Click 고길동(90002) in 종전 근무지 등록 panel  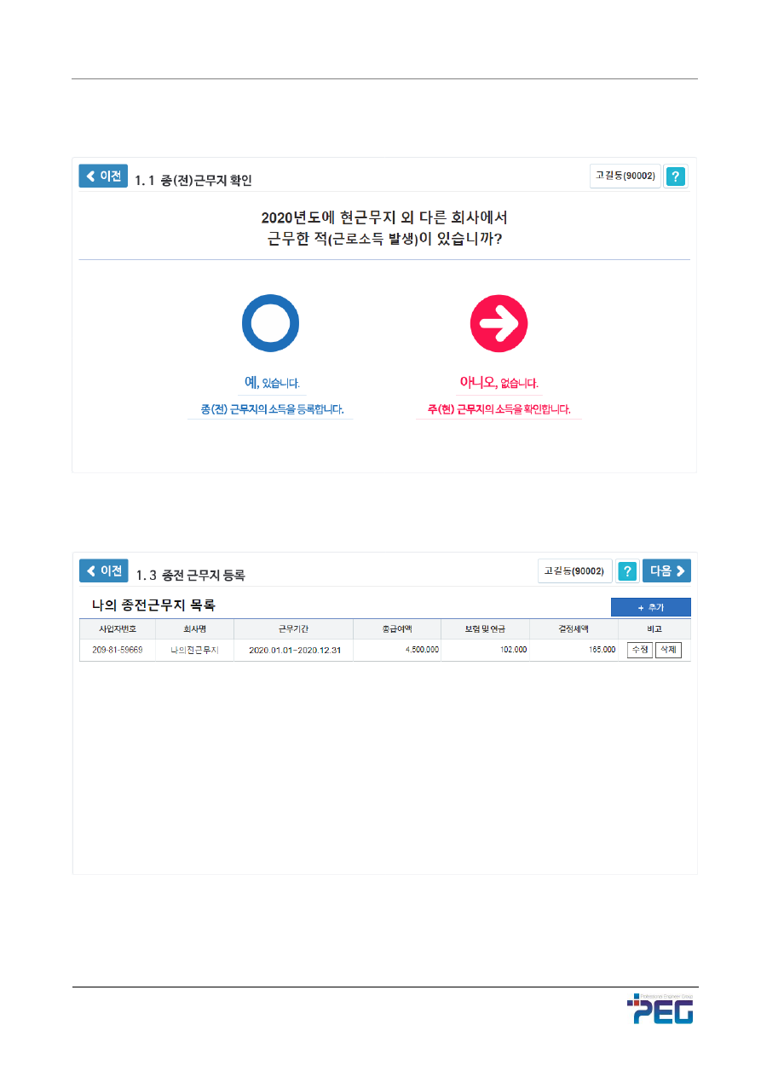pyautogui.click(x=574, y=571)
